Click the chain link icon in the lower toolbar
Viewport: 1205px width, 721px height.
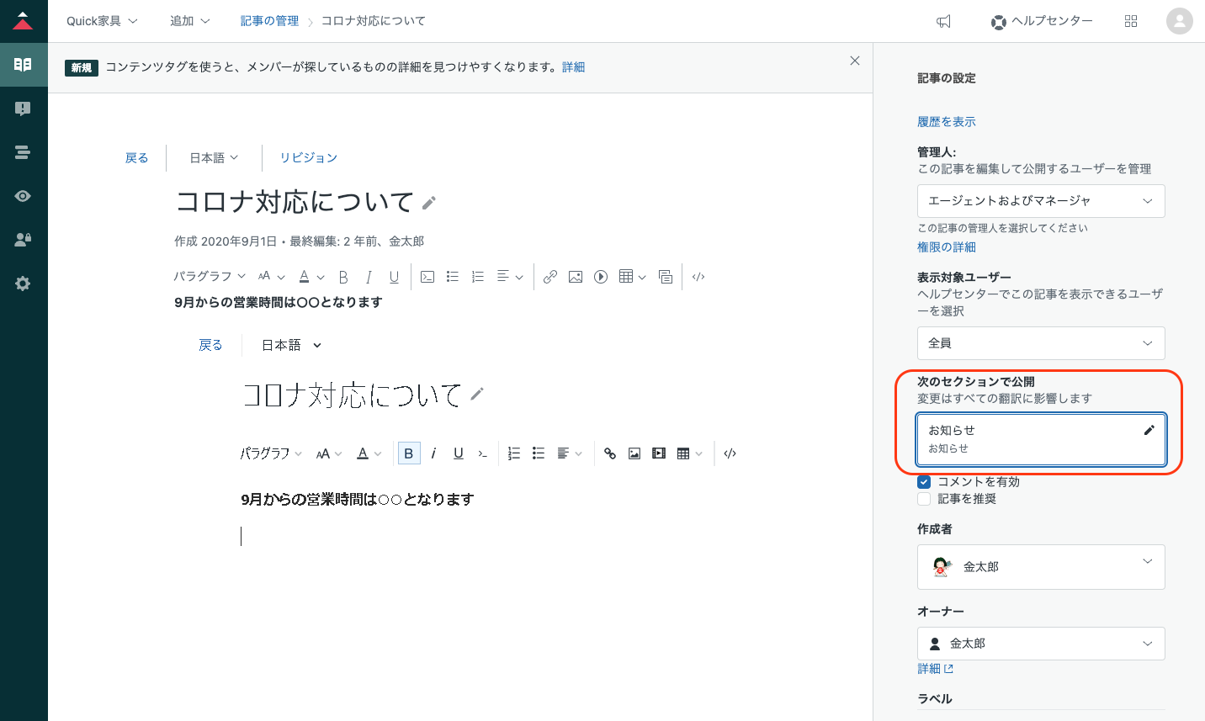click(x=610, y=453)
